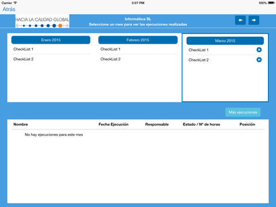Screen dimensions: 276x207
Task: Tap the battery indicator in status bar
Action: click(x=271, y=3)
